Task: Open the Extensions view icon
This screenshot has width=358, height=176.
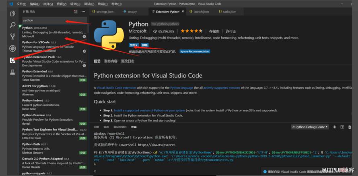Action: click(12, 60)
